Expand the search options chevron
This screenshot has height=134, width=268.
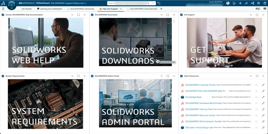point(153,3)
